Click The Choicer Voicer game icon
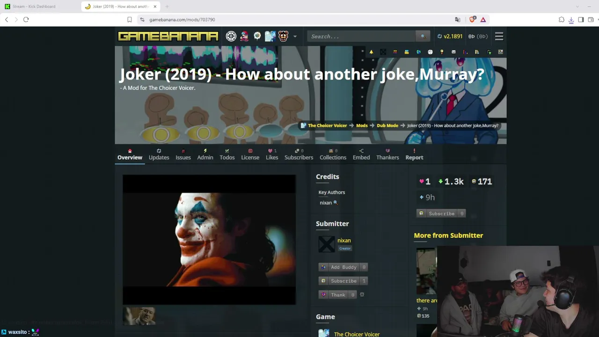599x337 pixels. (x=324, y=333)
